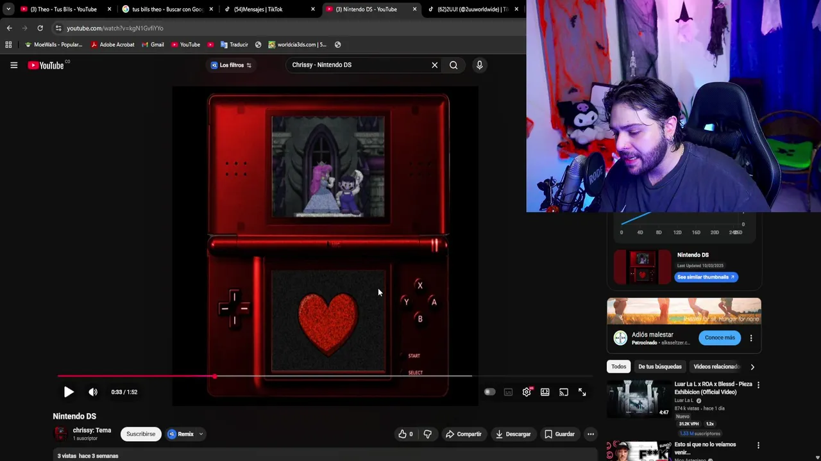Open the Nintendo DS thumbnail preview in the sidebar

pyautogui.click(x=643, y=266)
